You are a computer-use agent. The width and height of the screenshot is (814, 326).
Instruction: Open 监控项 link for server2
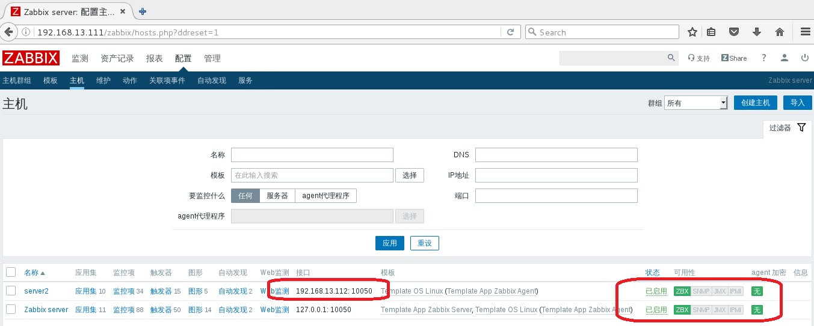(124, 291)
